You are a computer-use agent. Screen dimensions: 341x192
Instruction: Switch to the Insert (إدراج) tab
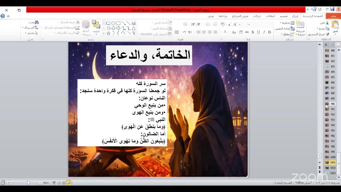click(295, 16)
